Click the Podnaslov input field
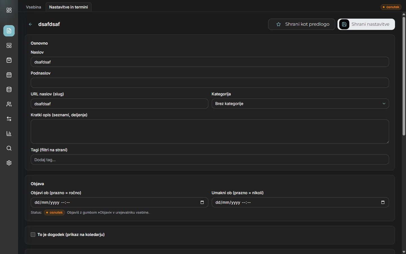406x254 pixels. [210, 83]
